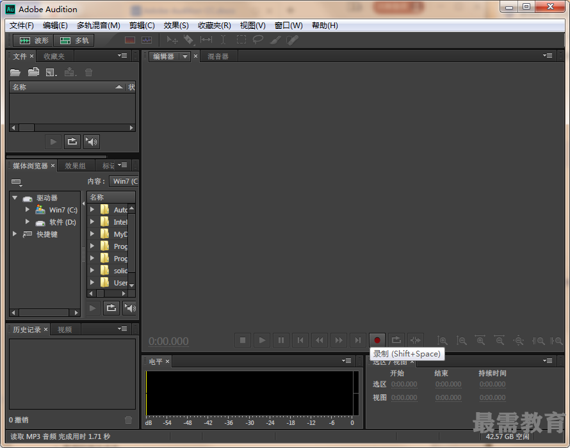Toggle transport Loop Playback button
Screen dimensions: 570x448
point(396,340)
